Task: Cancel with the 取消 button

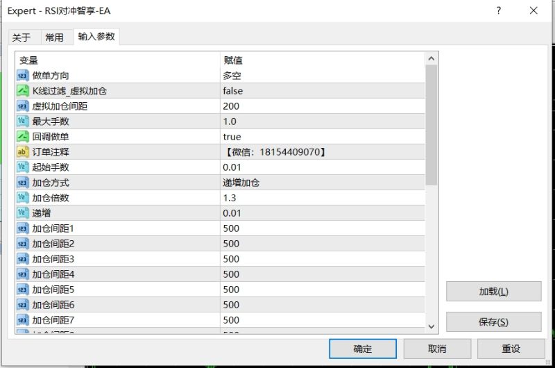Action: coord(437,349)
